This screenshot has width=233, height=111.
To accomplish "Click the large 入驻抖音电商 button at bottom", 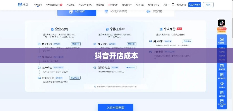I will tap(116, 107).
